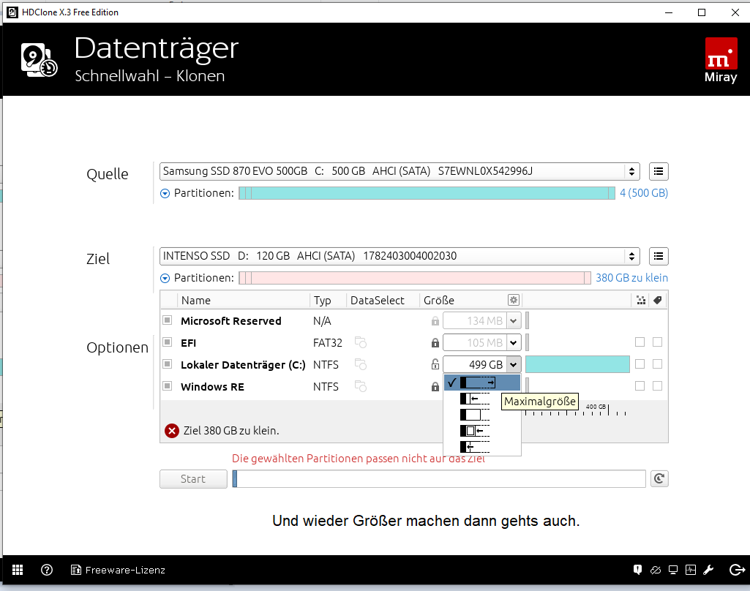
Task: Click the crossed-out link icon in bottom bar
Action: 656,570
